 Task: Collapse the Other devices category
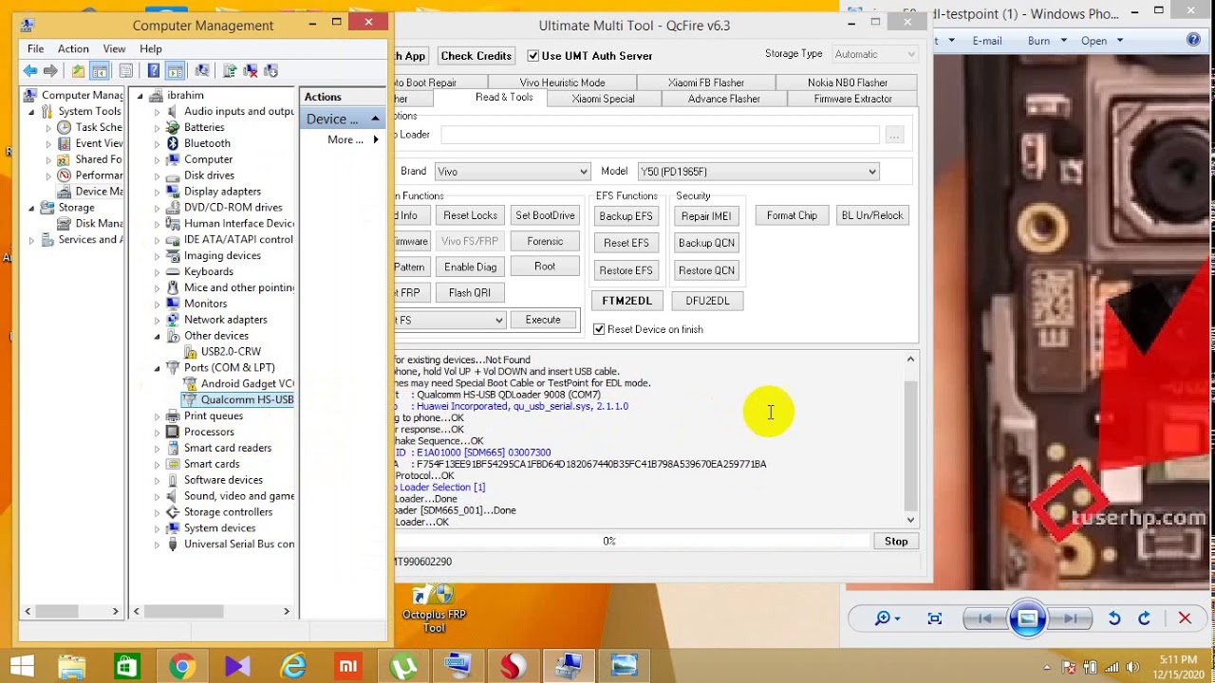click(158, 336)
